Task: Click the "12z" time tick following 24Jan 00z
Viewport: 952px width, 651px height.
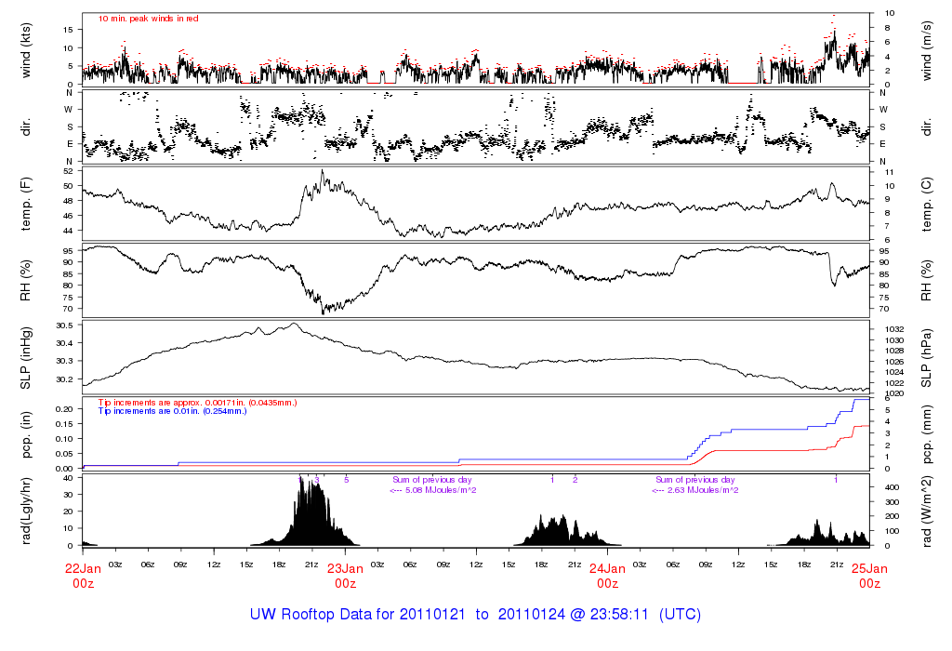Action: (x=738, y=565)
